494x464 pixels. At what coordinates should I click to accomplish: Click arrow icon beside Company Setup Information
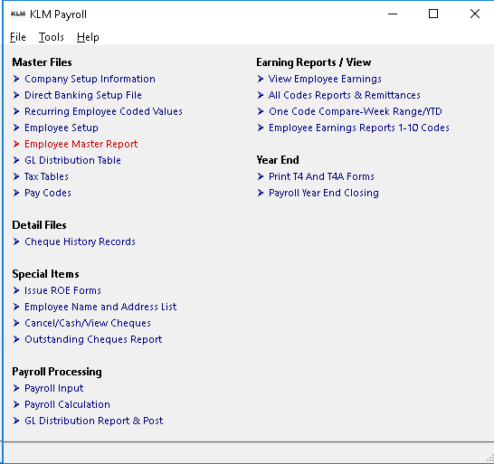[x=16, y=79]
